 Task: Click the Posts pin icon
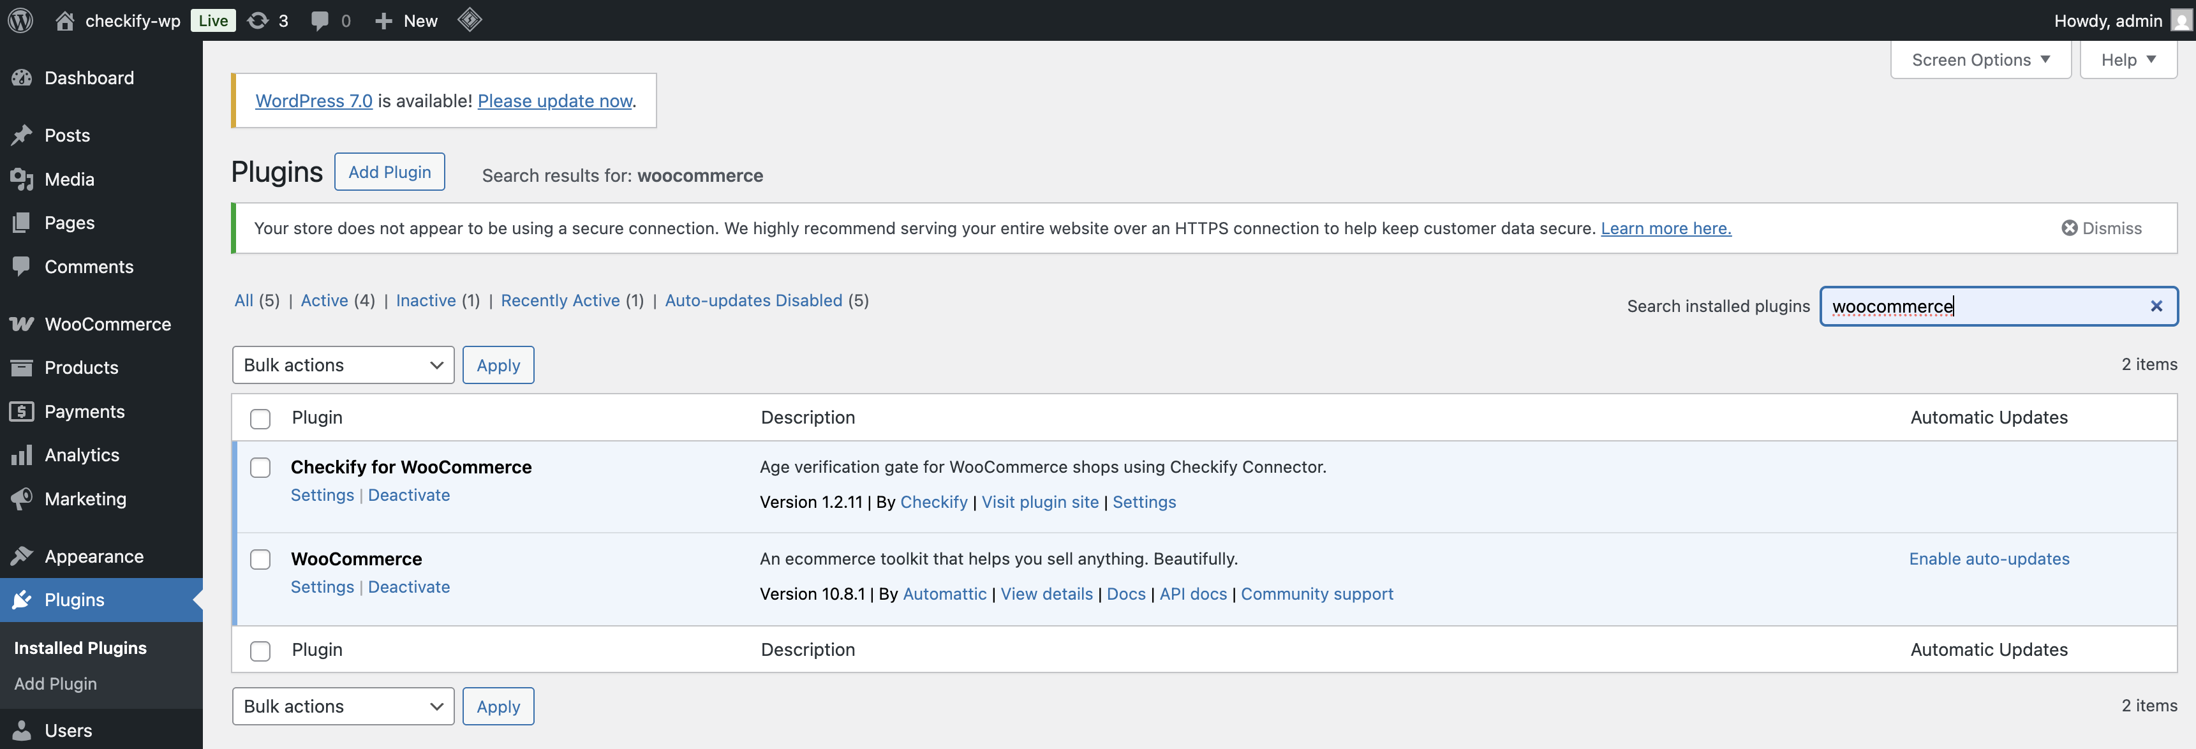(x=22, y=135)
